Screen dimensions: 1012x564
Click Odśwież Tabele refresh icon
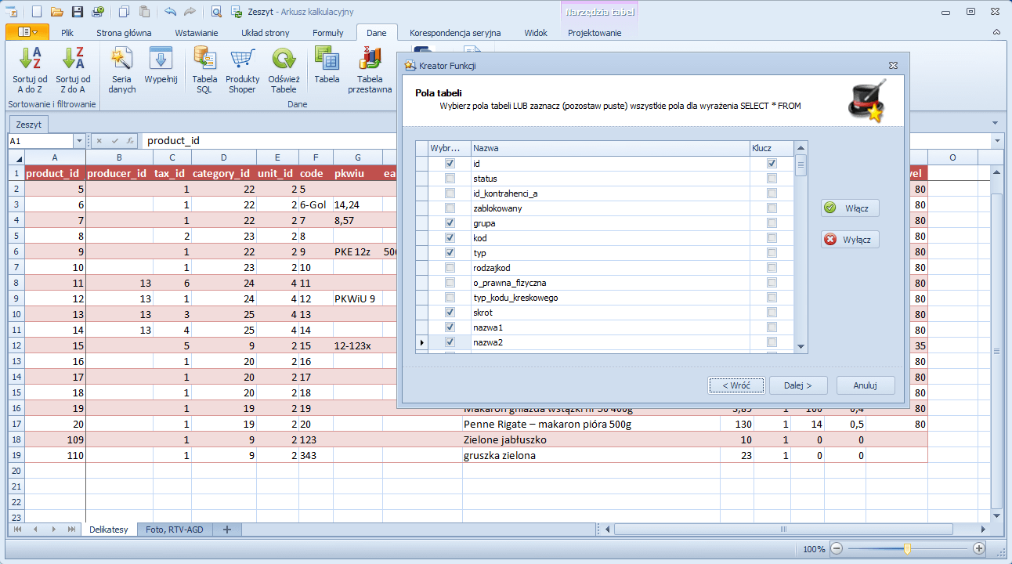[284, 59]
